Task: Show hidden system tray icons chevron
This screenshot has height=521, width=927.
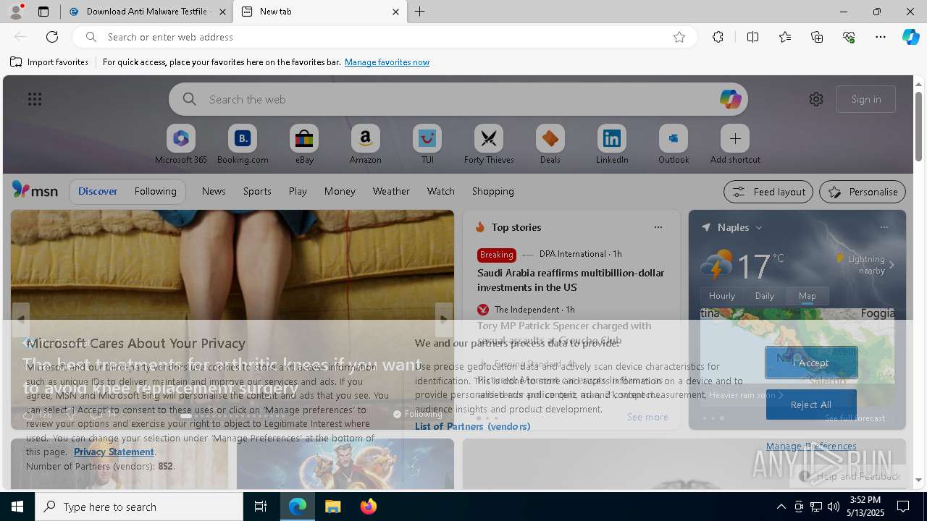Action: point(781,507)
